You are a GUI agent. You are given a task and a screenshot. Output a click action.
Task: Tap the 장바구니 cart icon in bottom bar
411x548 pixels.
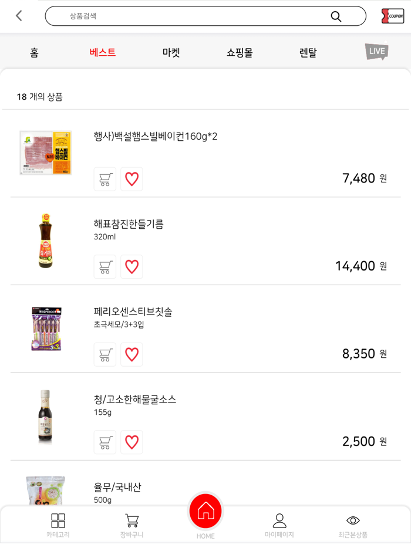(x=131, y=524)
